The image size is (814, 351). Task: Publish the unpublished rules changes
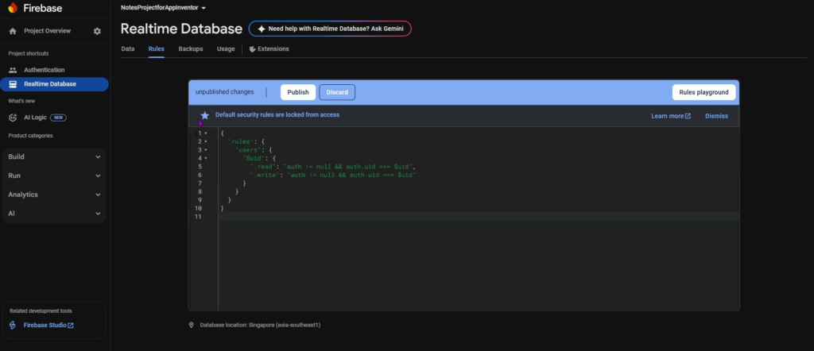(x=298, y=92)
